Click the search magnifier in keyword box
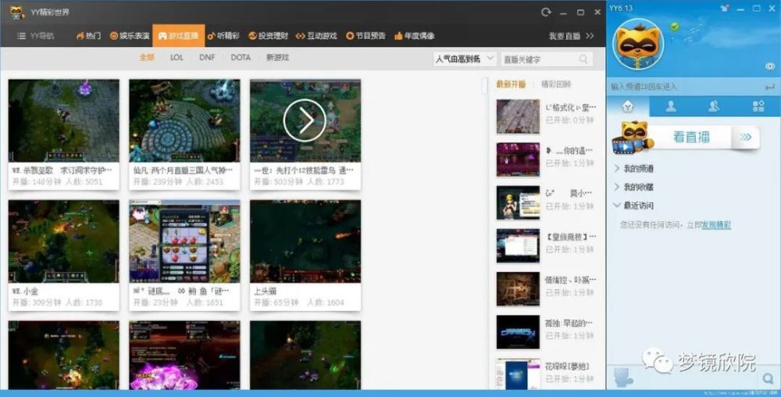This screenshot has height=397, width=781. click(x=583, y=59)
